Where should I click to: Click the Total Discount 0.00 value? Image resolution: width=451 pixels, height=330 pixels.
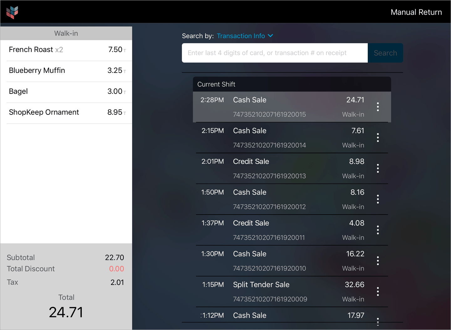(x=117, y=269)
